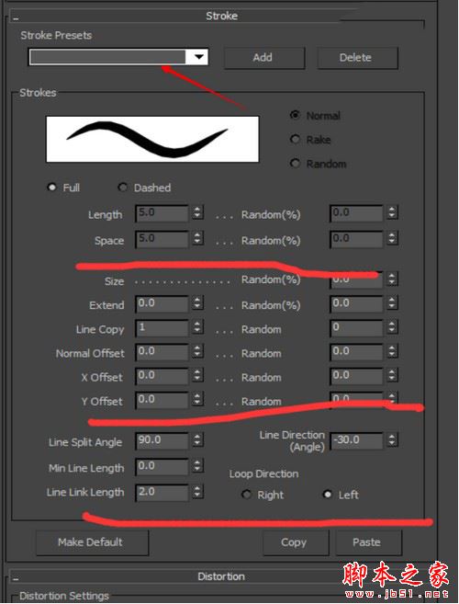
Task: Collapse the Stroke rollout header
Action: 219,17
